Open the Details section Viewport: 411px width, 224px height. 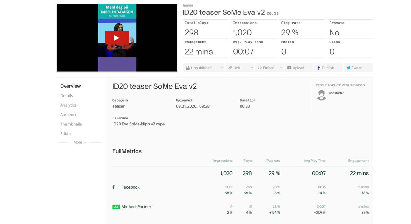point(66,96)
